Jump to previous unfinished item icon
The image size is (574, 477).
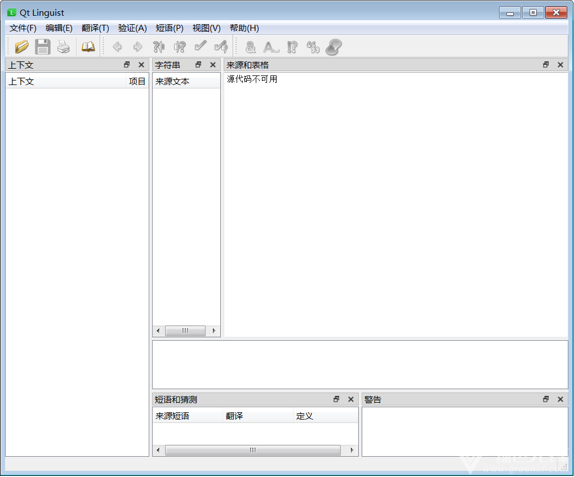tap(158, 47)
